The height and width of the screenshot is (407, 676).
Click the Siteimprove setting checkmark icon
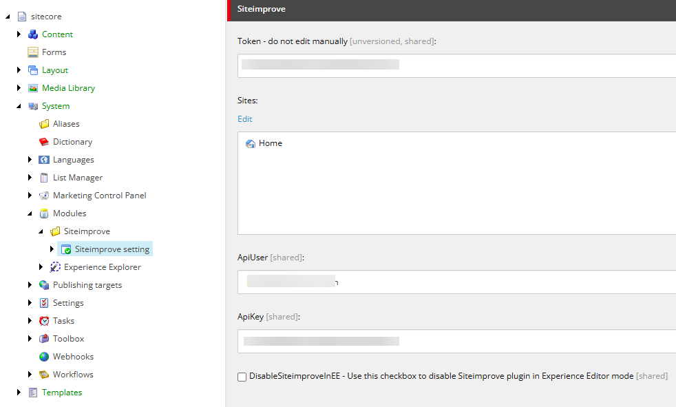[x=66, y=249]
